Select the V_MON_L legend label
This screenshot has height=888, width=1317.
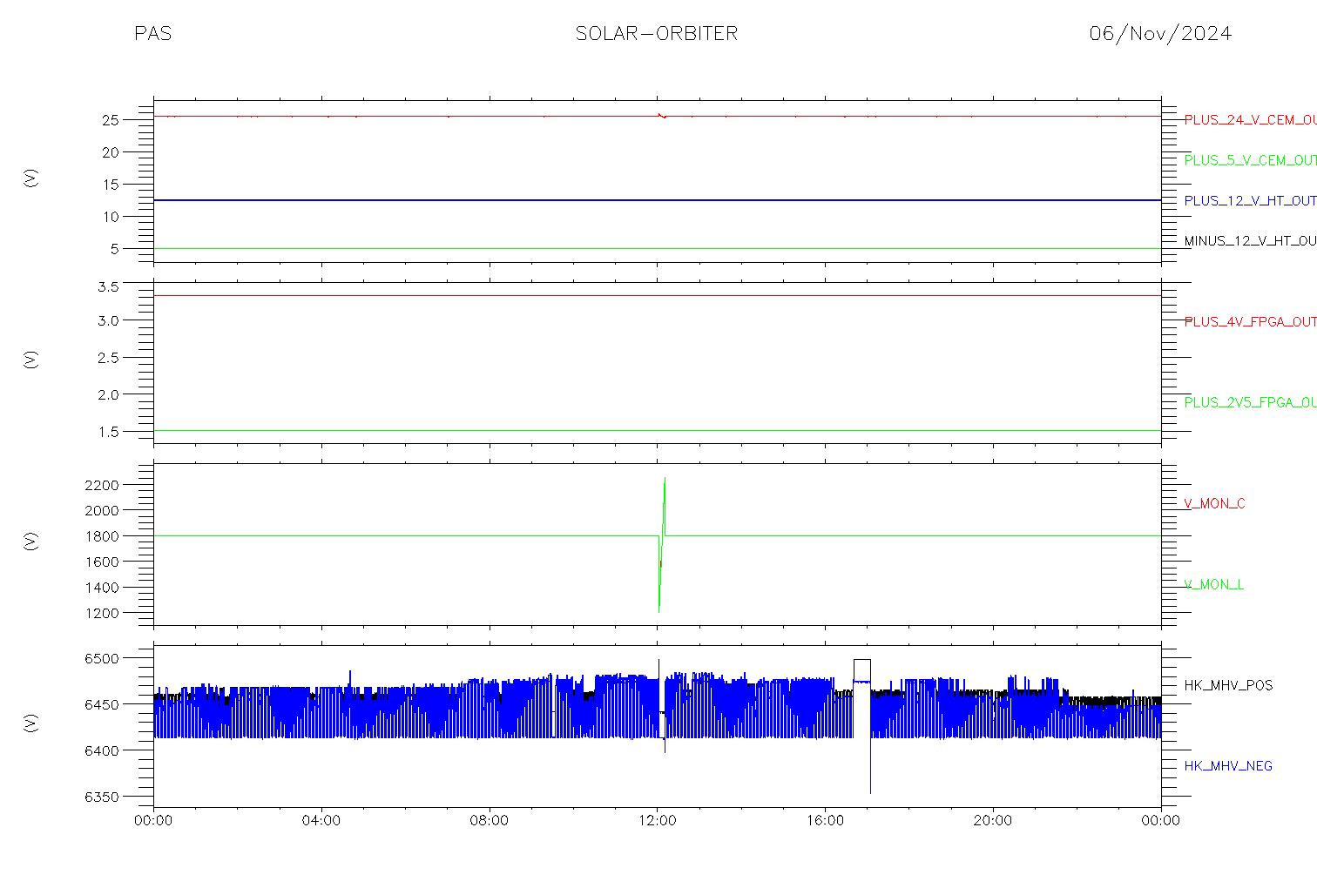pyautogui.click(x=1213, y=584)
